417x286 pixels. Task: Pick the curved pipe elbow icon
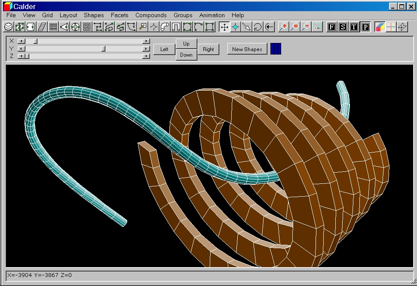pyautogui.click(x=165, y=27)
